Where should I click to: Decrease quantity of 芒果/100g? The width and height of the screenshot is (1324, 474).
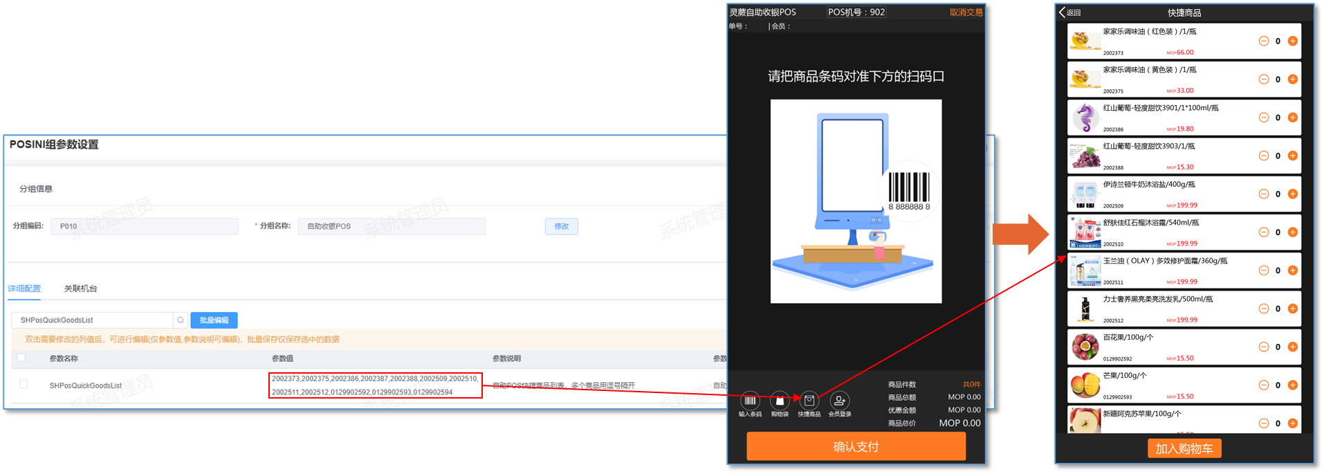coord(1263,385)
